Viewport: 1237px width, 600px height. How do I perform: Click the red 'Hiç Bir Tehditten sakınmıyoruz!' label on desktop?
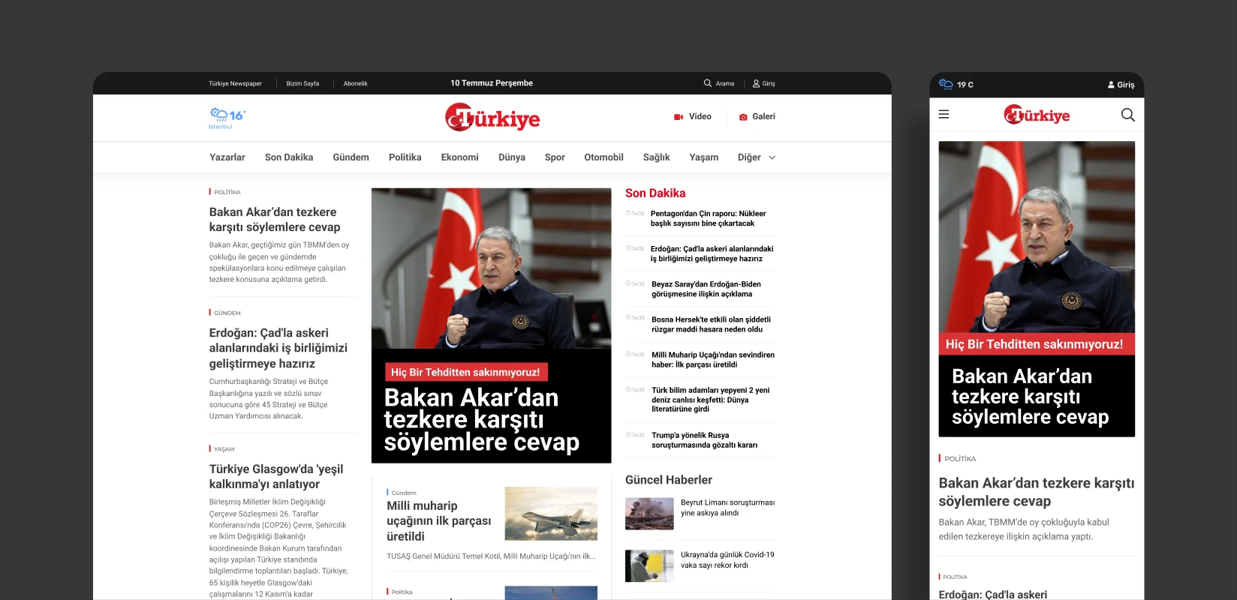(465, 372)
